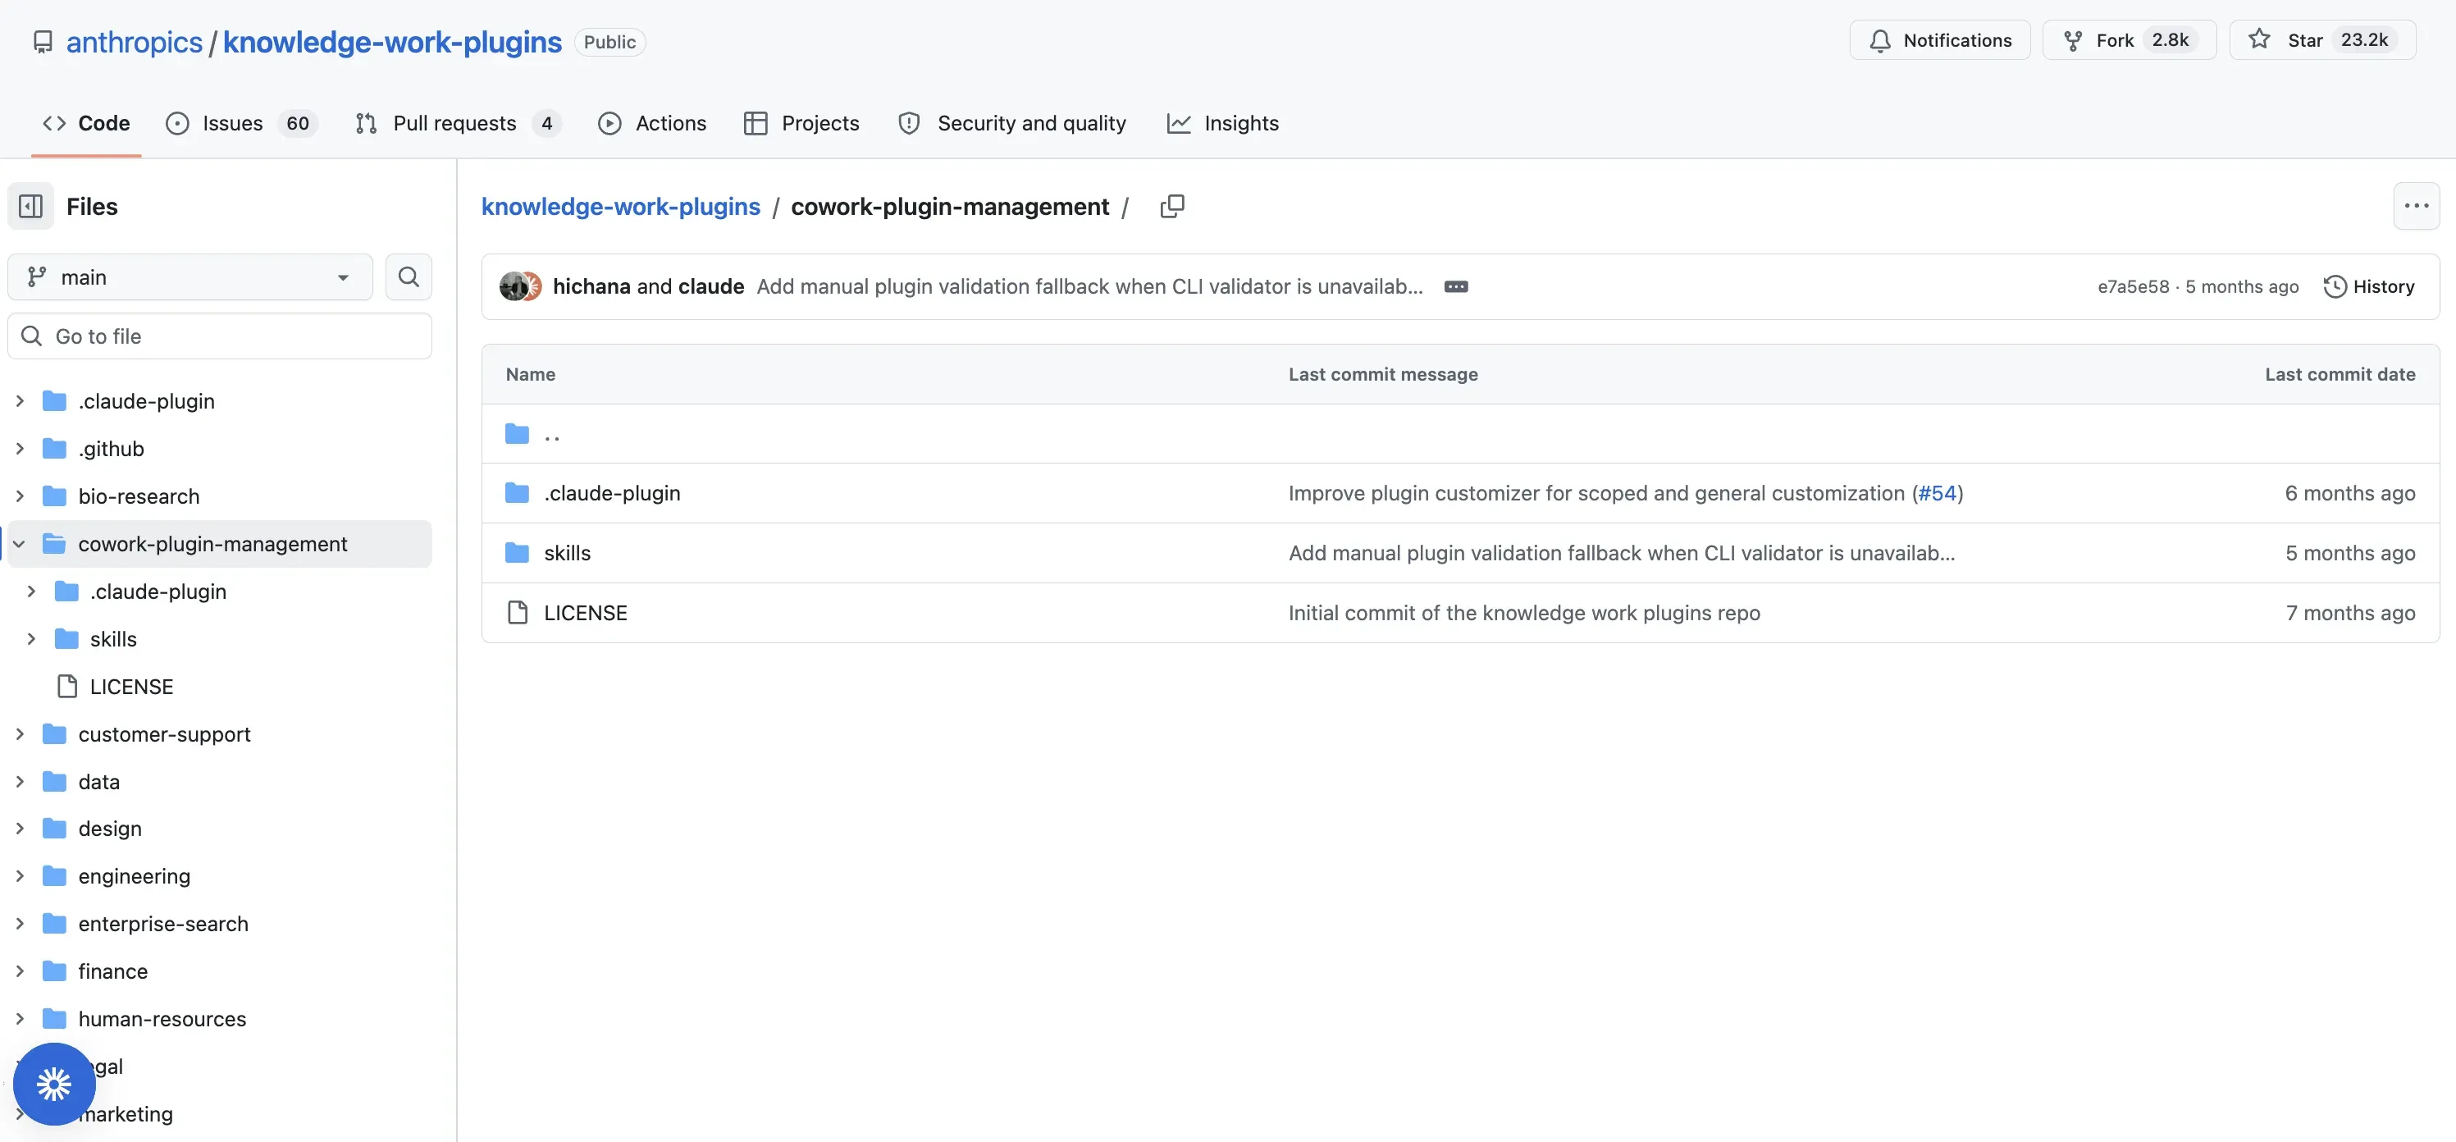2456x1142 pixels.
Task: Expand nested .claude-plugin folder under cowork-plugin-management
Action: [31, 592]
